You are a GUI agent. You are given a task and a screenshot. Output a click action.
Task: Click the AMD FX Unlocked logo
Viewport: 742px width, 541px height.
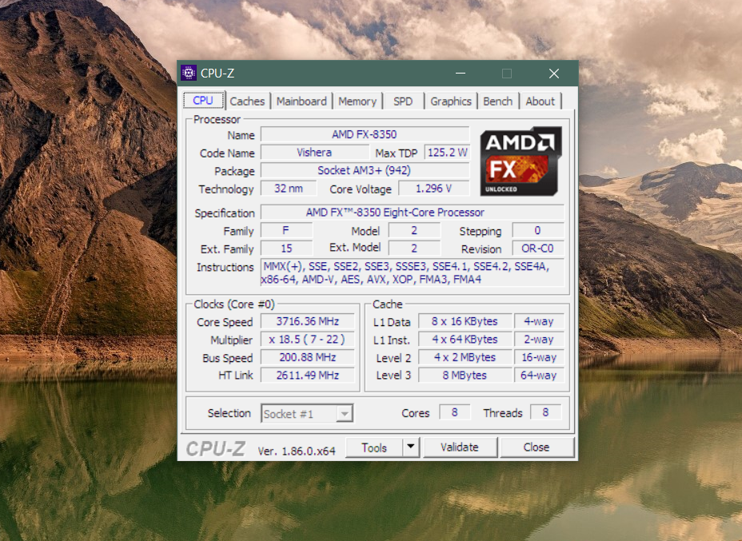tap(521, 161)
